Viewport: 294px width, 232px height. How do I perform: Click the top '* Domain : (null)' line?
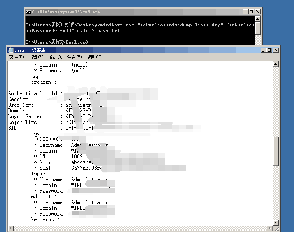point(61,65)
